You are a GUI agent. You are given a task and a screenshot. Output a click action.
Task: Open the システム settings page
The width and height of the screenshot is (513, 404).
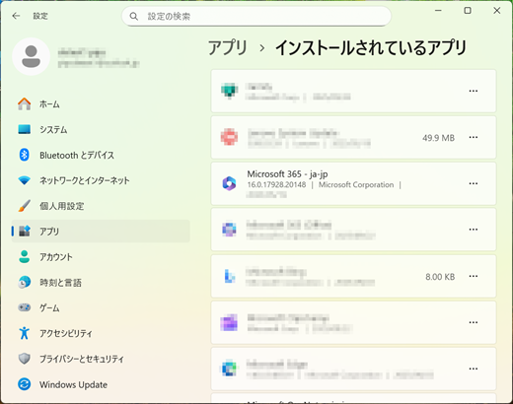101,129
